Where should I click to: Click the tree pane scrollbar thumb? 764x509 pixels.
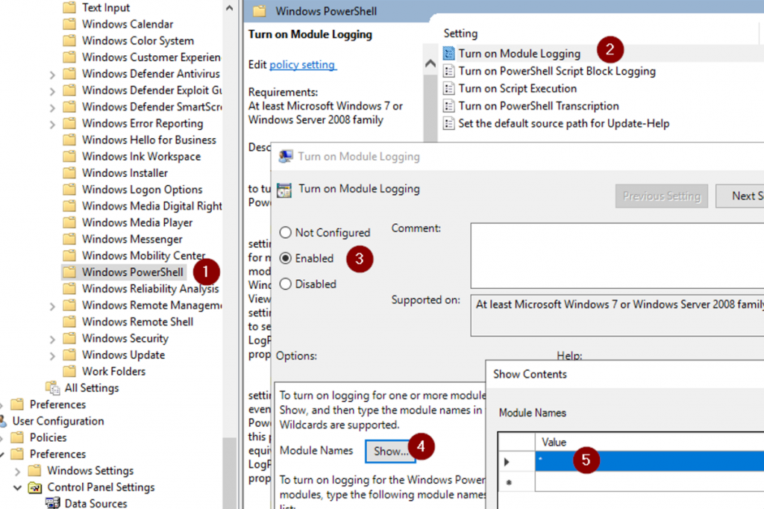pos(230,473)
